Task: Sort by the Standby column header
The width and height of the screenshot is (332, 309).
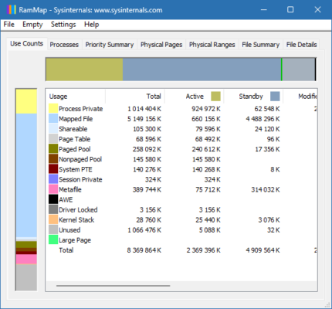Action: (x=253, y=97)
